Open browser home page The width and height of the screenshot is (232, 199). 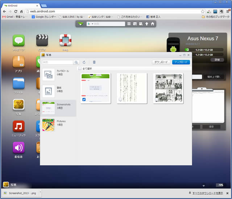coord(21,11)
